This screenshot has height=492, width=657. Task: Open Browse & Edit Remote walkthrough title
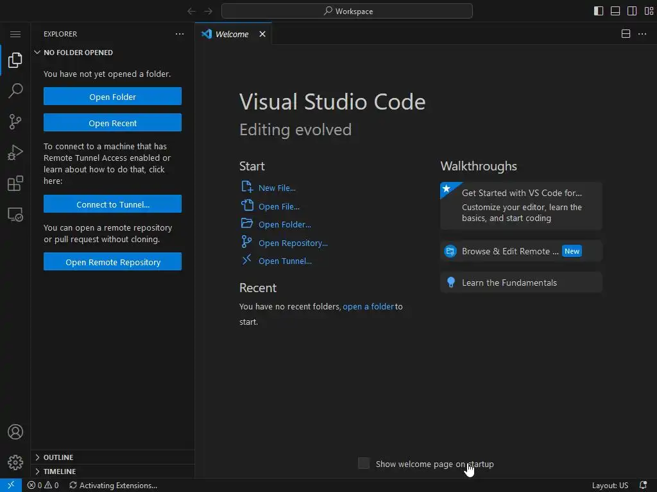(510, 251)
